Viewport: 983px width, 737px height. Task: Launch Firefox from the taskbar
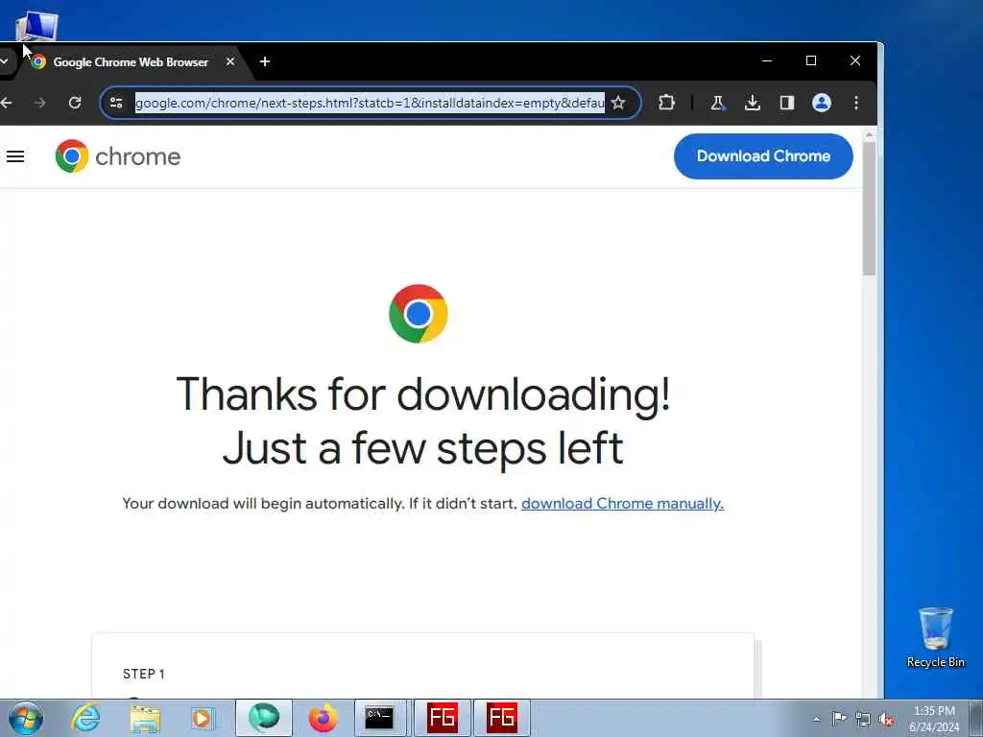pos(323,718)
